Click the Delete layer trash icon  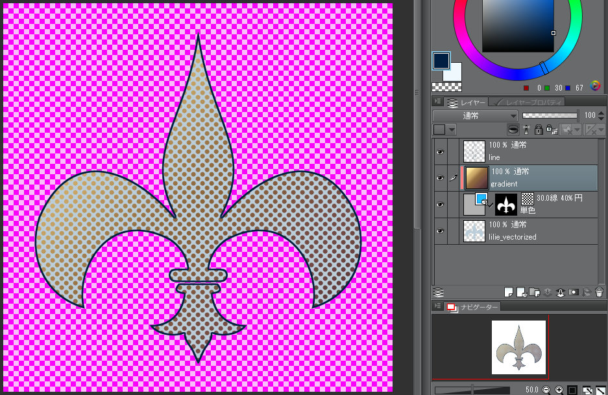[x=599, y=292]
